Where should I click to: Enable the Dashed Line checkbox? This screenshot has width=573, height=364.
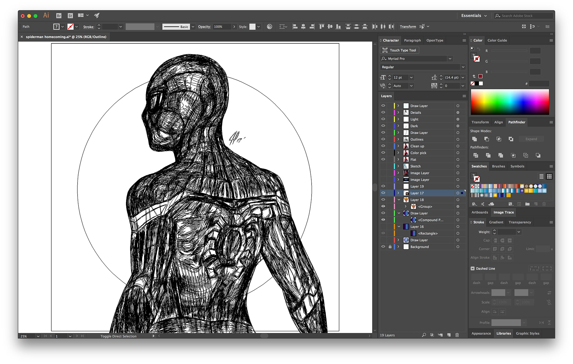coord(473,269)
